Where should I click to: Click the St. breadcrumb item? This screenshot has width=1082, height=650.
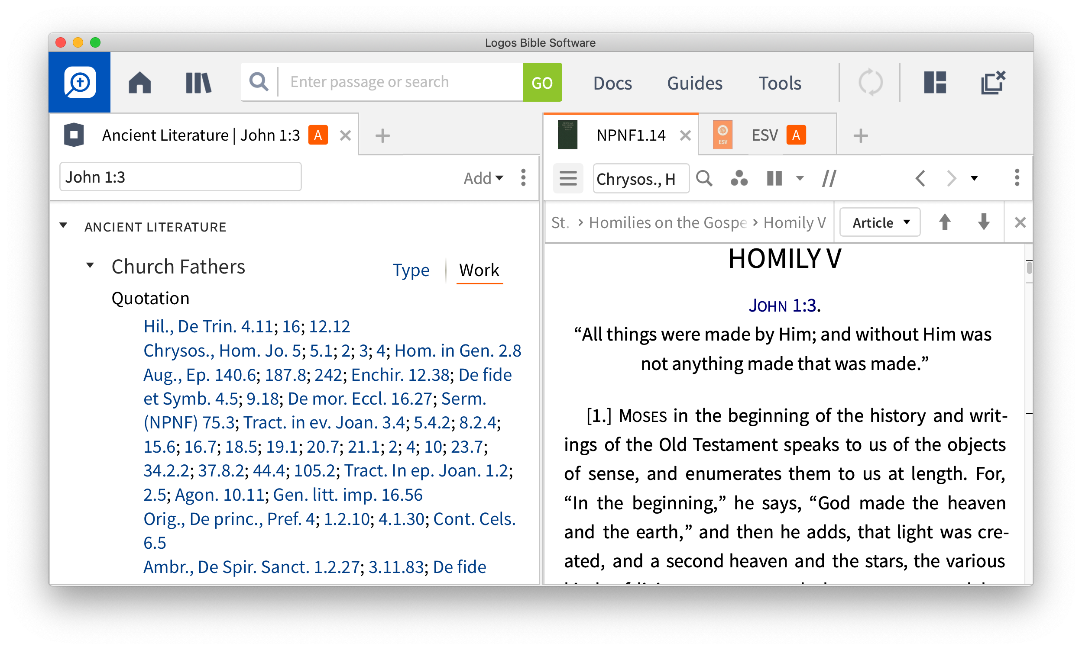(x=560, y=222)
